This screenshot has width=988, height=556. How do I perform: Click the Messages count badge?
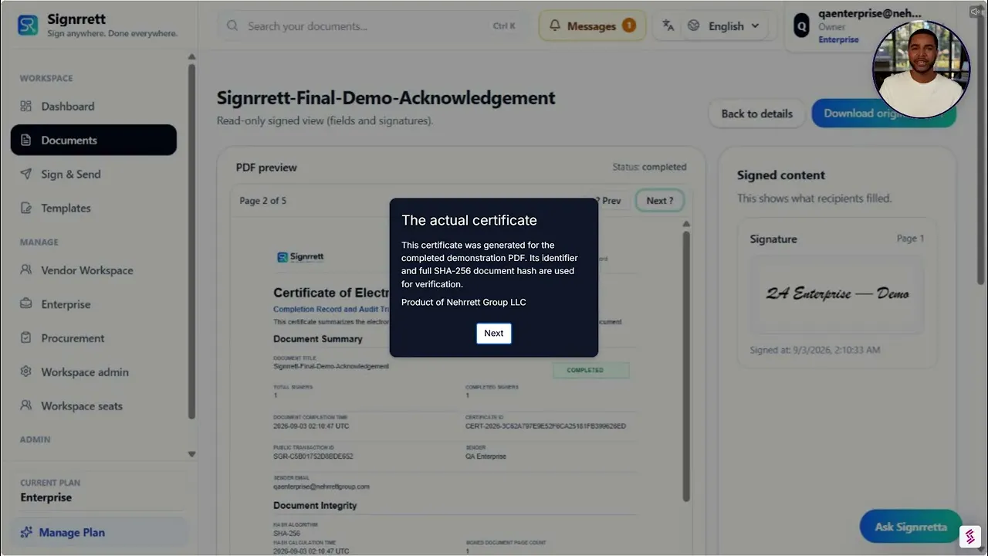coord(629,25)
